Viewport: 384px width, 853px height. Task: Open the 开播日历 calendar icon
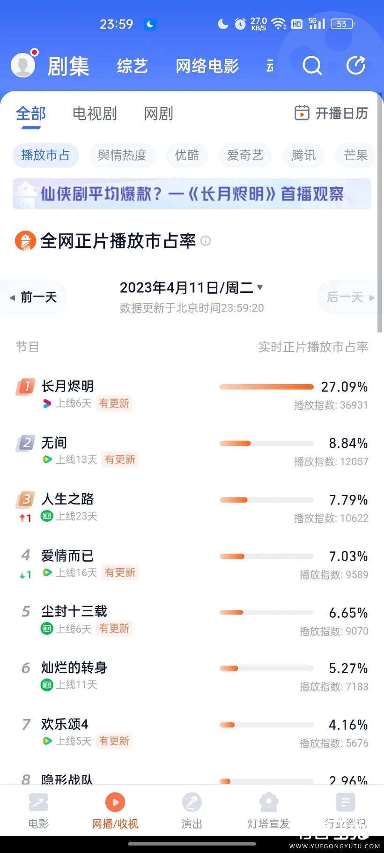click(302, 113)
